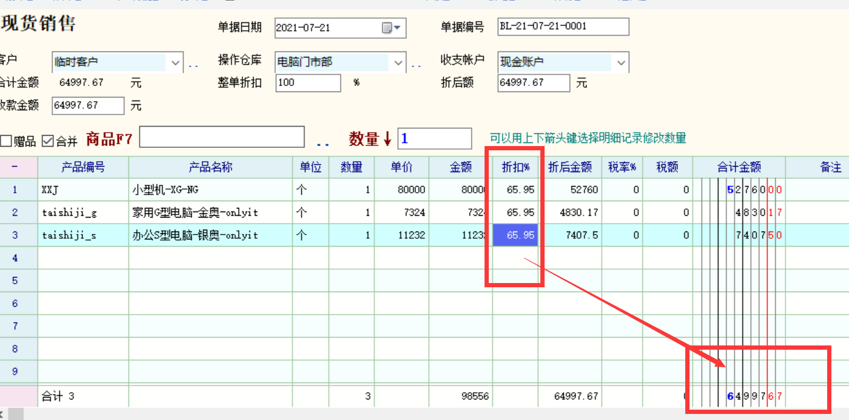849x420 pixels.
Task: Select row 1 header in the grid
Action: (15, 190)
